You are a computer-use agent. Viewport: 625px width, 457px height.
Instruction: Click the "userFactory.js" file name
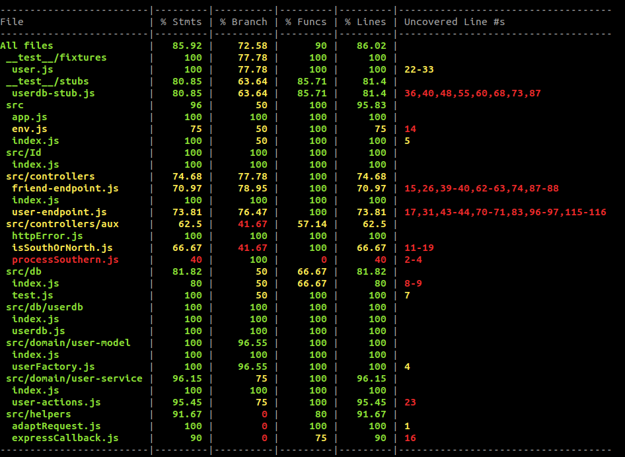pyautogui.click(x=54, y=367)
